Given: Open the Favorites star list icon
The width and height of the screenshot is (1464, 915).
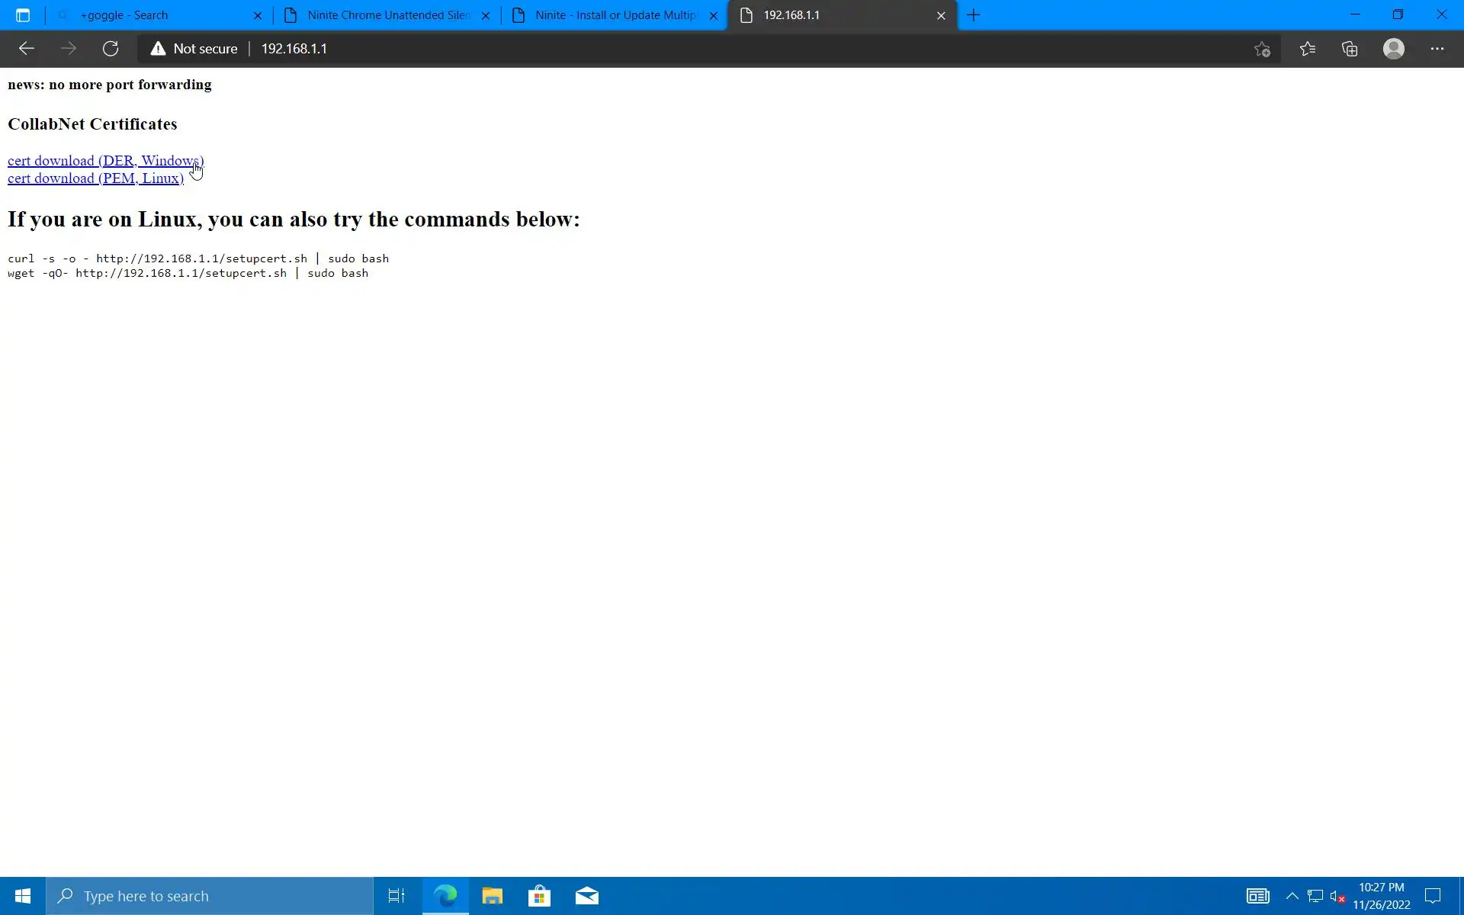Looking at the screenshot, I should tap(1307, 49).
